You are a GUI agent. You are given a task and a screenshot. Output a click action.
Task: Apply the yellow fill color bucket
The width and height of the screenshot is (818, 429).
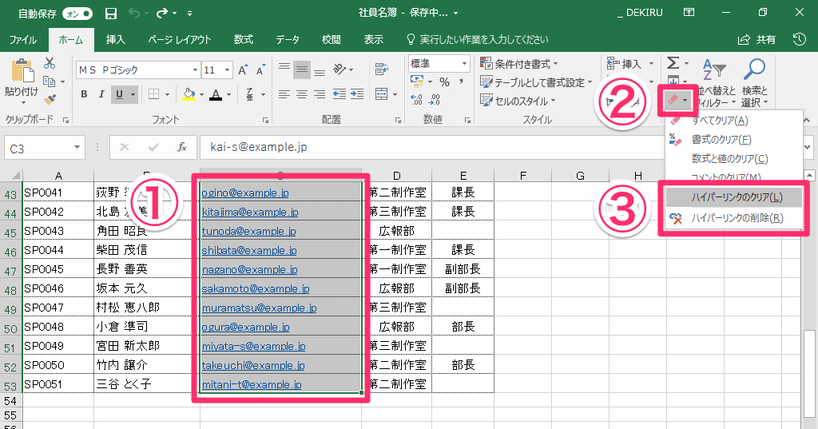pos(189,94)
